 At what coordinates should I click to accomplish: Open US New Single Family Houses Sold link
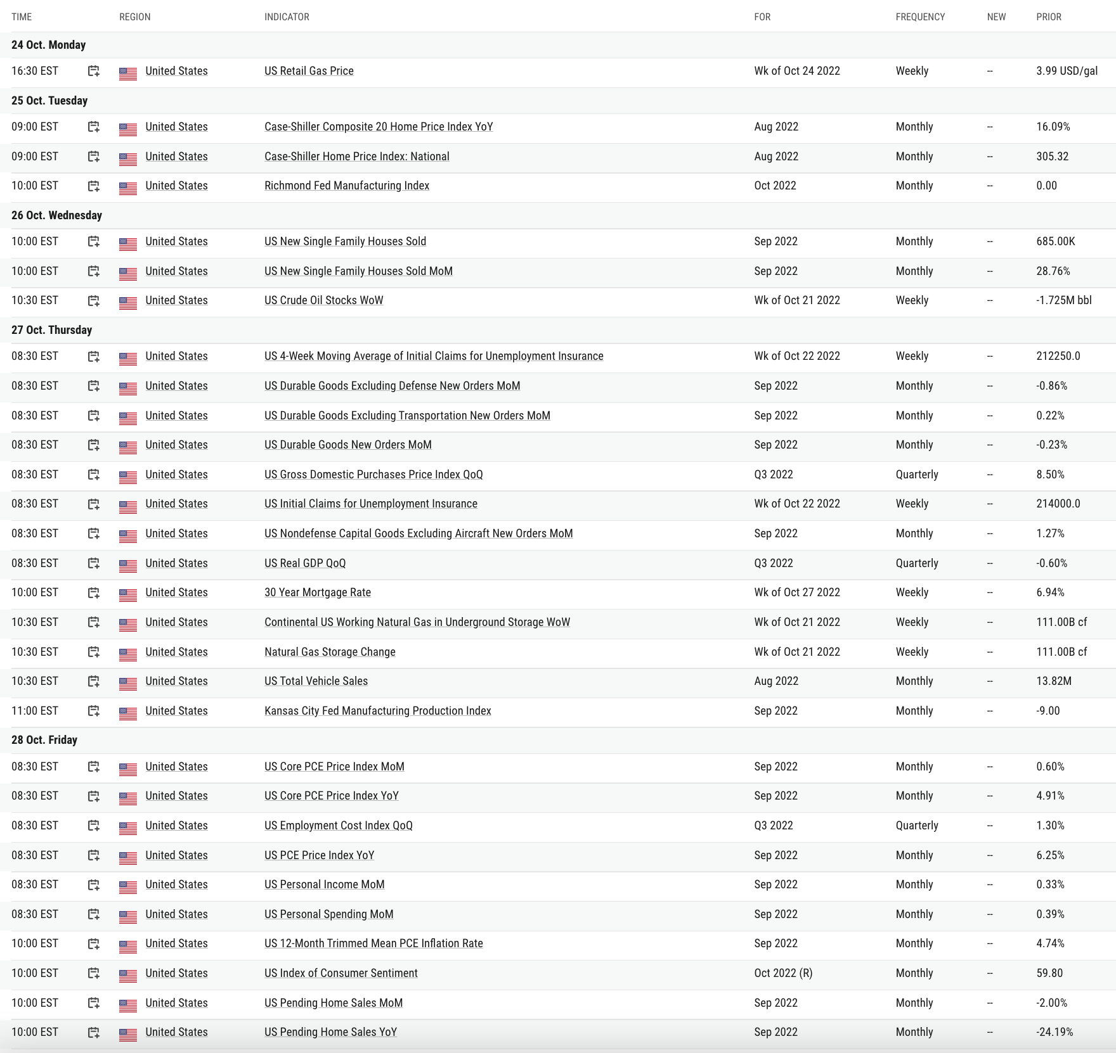[345, 241]
